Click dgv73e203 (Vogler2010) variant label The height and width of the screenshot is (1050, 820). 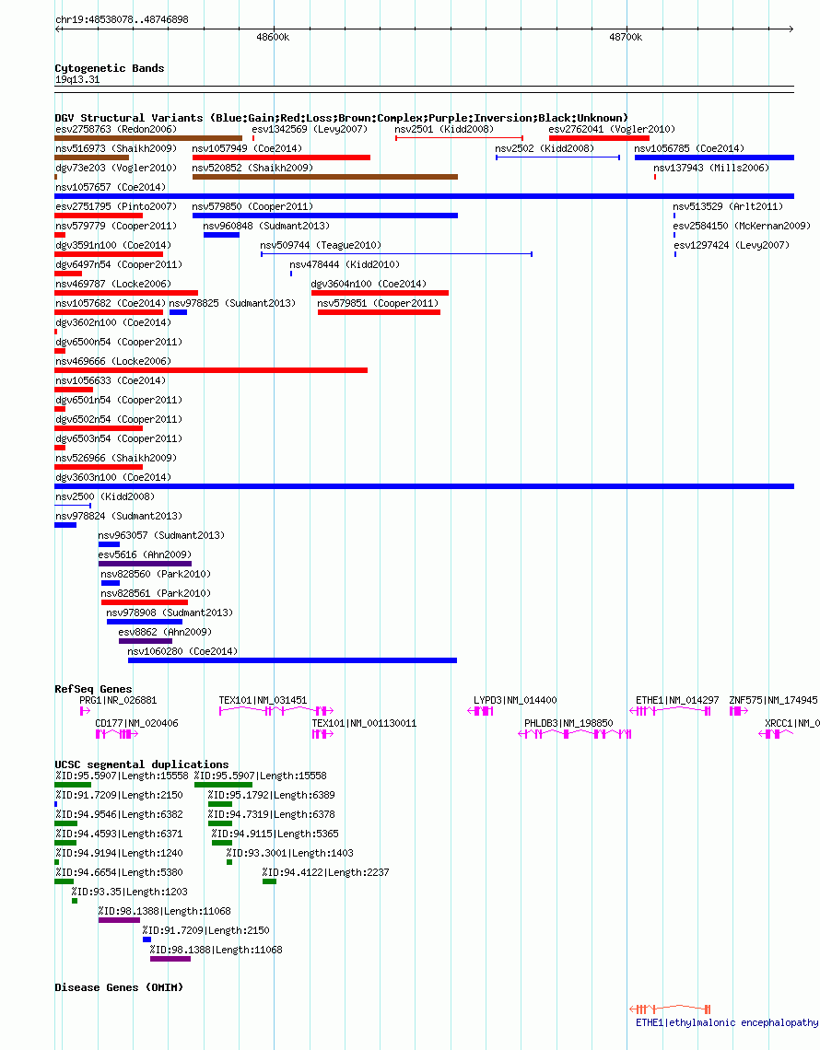[116, 168]
